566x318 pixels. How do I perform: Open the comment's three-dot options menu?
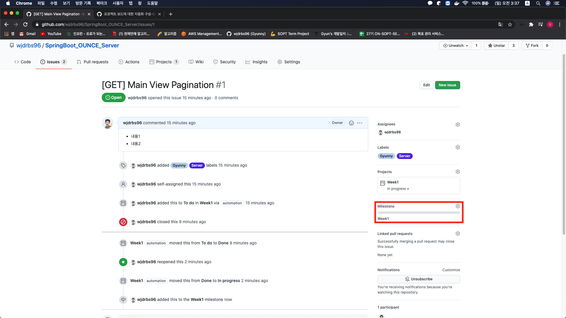point(360,123)
